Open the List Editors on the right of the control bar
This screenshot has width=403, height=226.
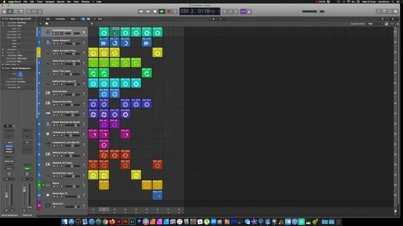(378, 11)
